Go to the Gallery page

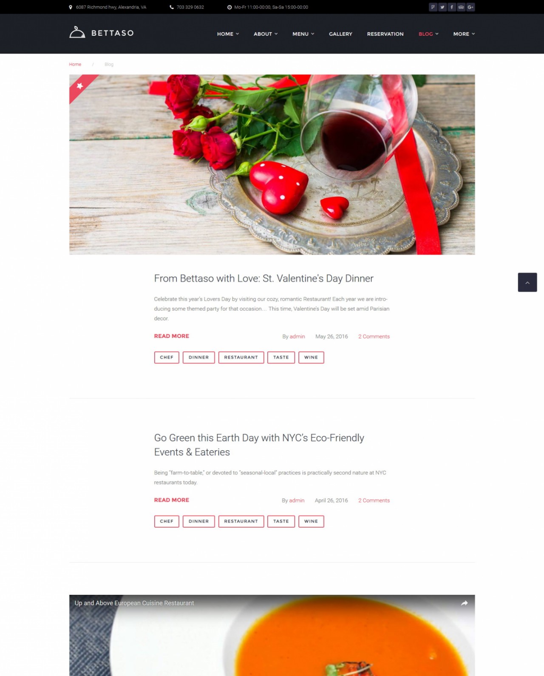click(x=340, y=34)
